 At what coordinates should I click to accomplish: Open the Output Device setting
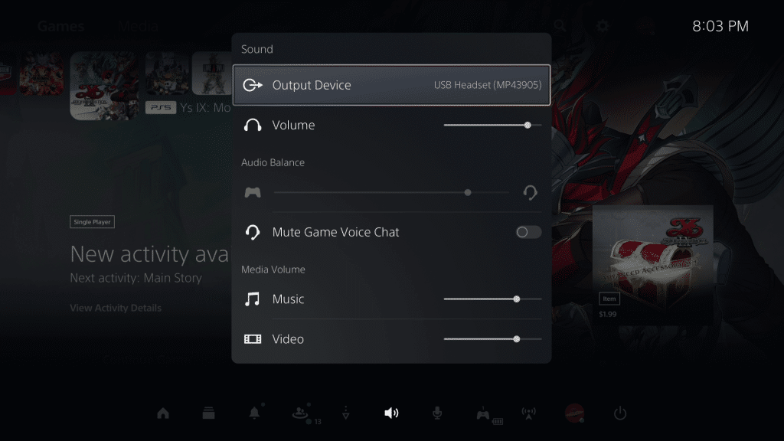[x=391, y=85]
